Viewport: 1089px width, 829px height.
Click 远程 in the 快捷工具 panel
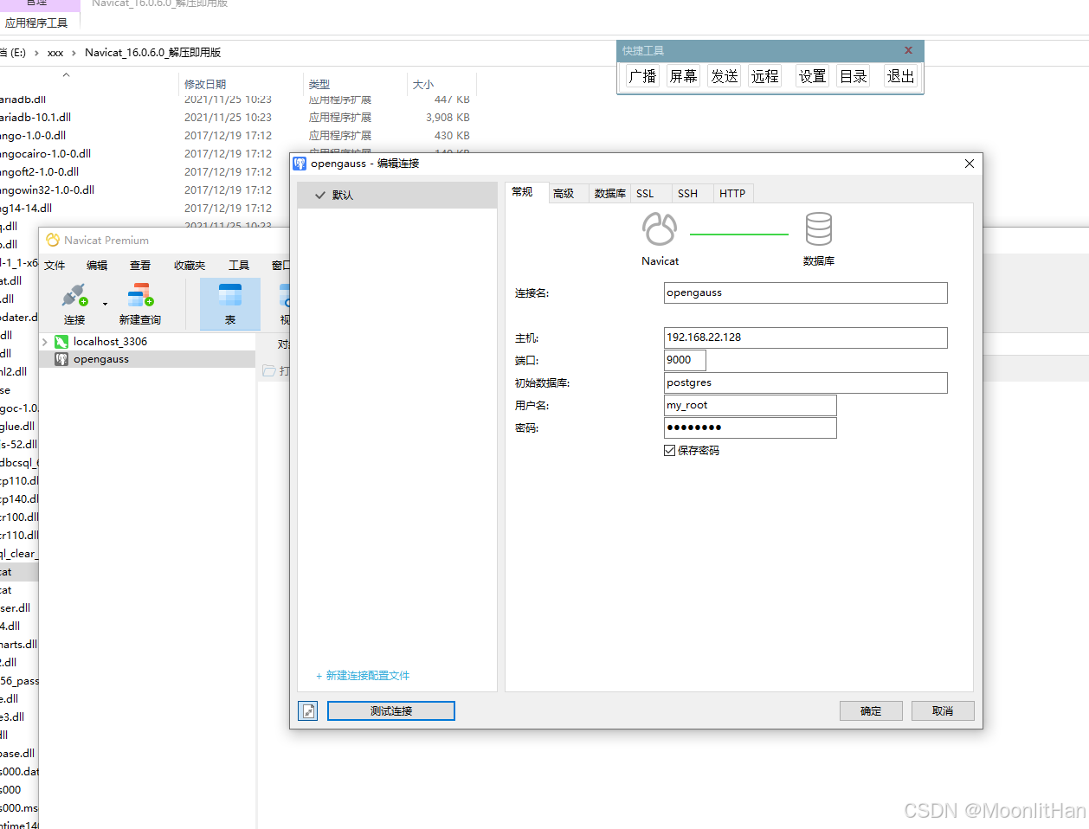764,75
